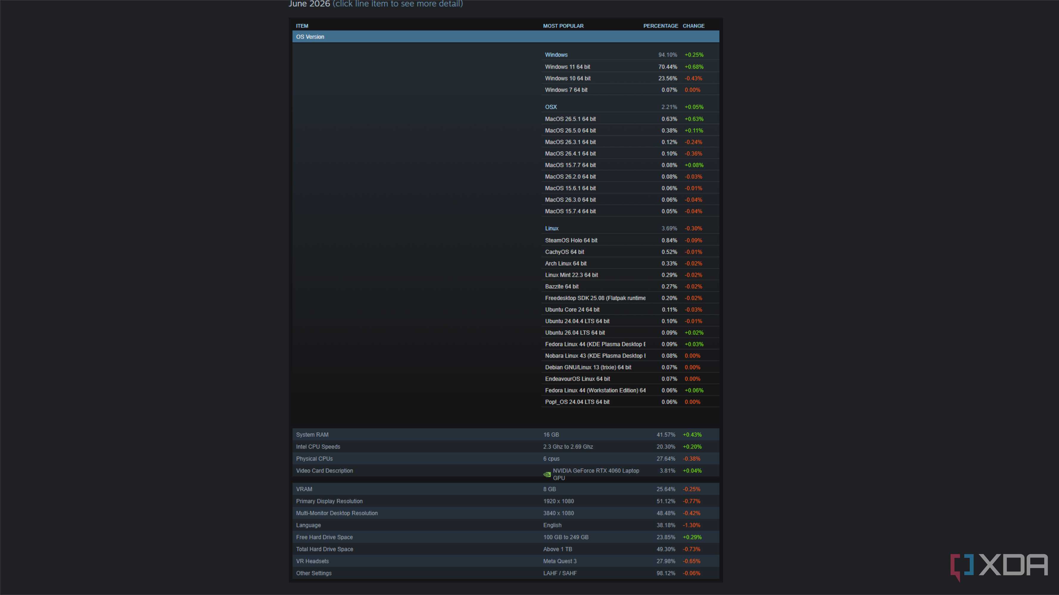
Task: Click Debian GNU/Linux 13 trixie entry
Action: point(630,367)
